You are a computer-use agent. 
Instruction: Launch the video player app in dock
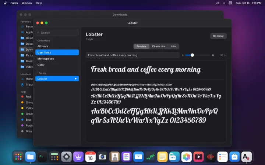pyautogui.click(x=198, y=157)
